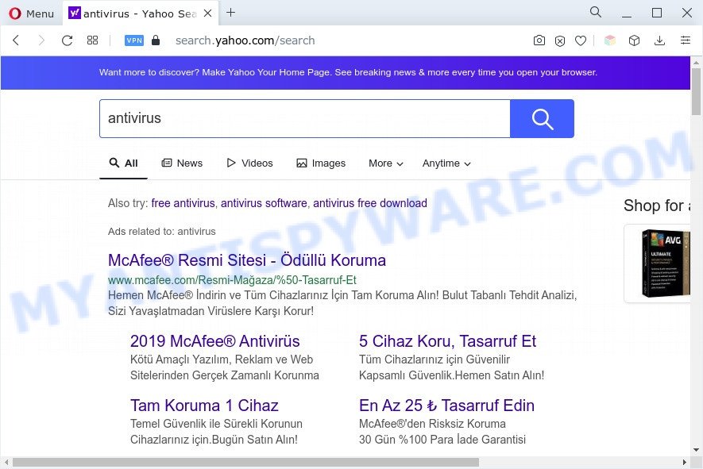Select the All results tab
This screenshot has height=469, width=703.
pyautogui.click(x=124, y=163)
